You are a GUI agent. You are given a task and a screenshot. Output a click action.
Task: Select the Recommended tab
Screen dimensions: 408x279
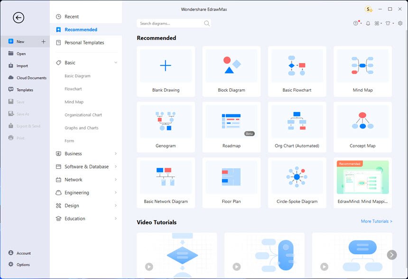[86, 30]
